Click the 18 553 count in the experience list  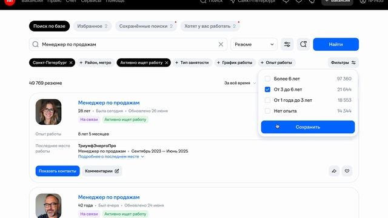click(x=344, y=100)
